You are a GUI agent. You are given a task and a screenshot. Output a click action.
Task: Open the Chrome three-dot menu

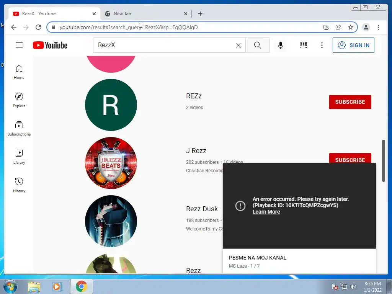[x=378, y=27]
